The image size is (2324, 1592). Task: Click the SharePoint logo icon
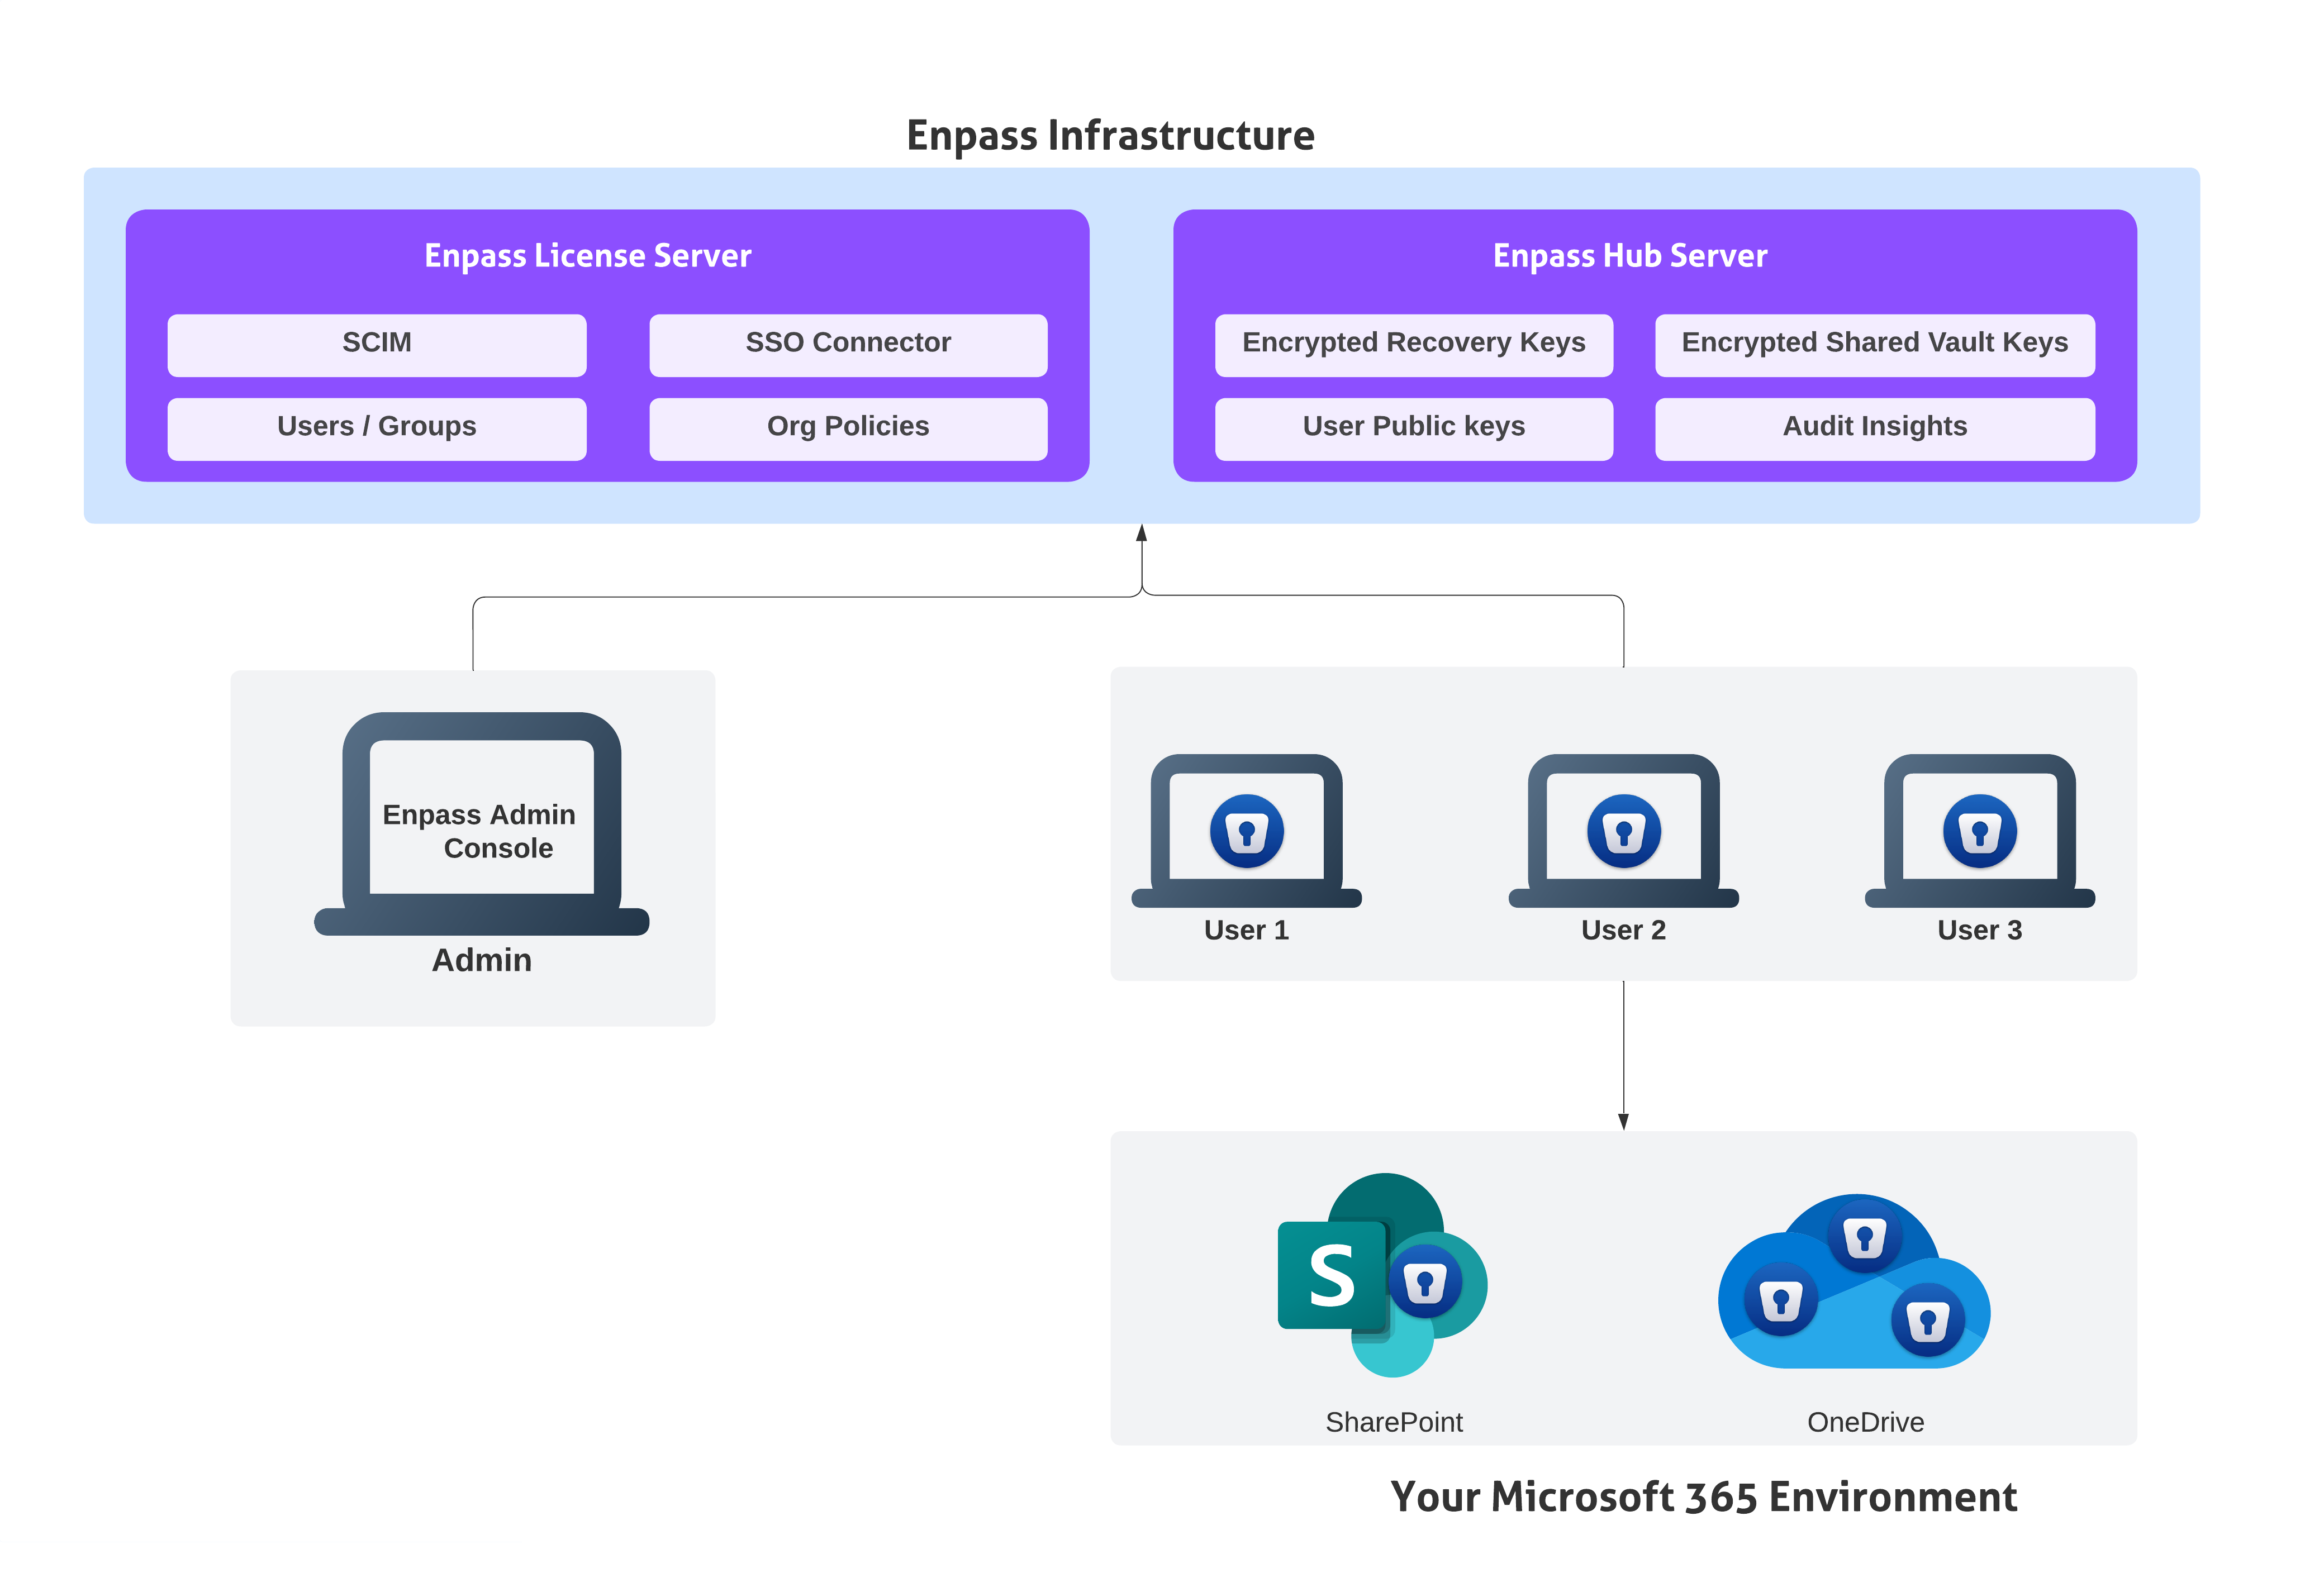1382,1275
